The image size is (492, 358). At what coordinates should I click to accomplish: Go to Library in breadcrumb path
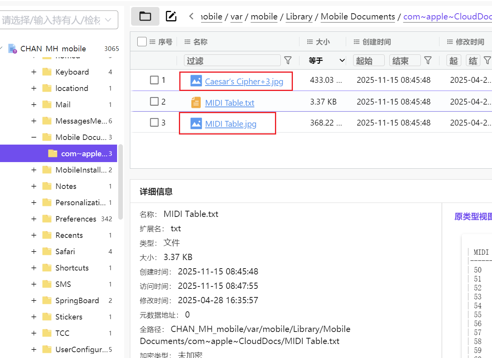pyautogui.click(x=299, y=17)
